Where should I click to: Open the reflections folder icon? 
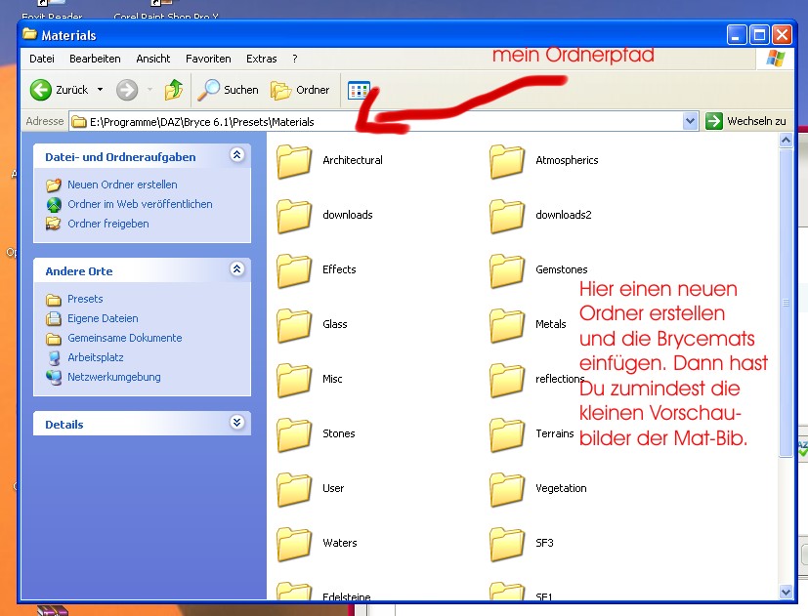[x=507, y=380]
